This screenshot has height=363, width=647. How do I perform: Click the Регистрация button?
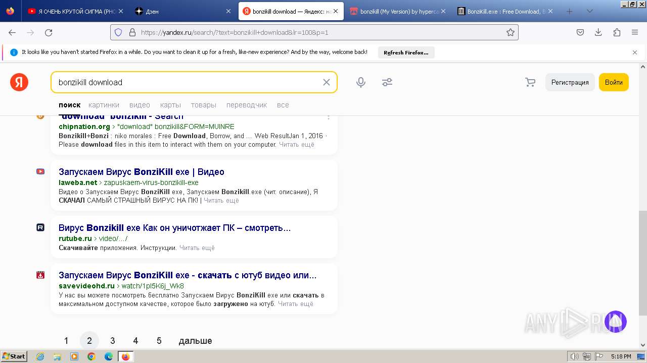click(570, 82)
